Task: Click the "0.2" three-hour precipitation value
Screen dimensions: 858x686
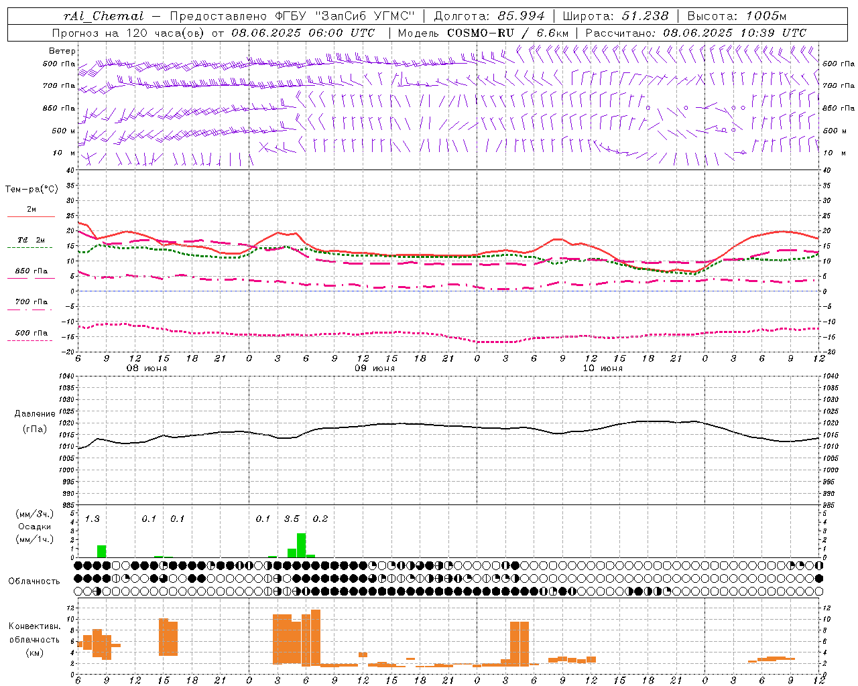Action: [320, 519]
